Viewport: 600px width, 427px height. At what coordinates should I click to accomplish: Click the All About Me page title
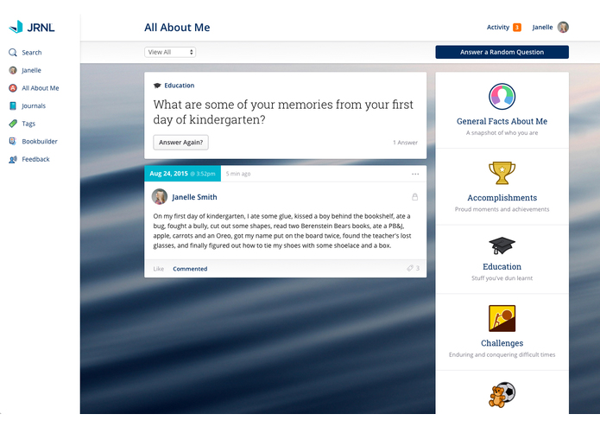(177, 28)
